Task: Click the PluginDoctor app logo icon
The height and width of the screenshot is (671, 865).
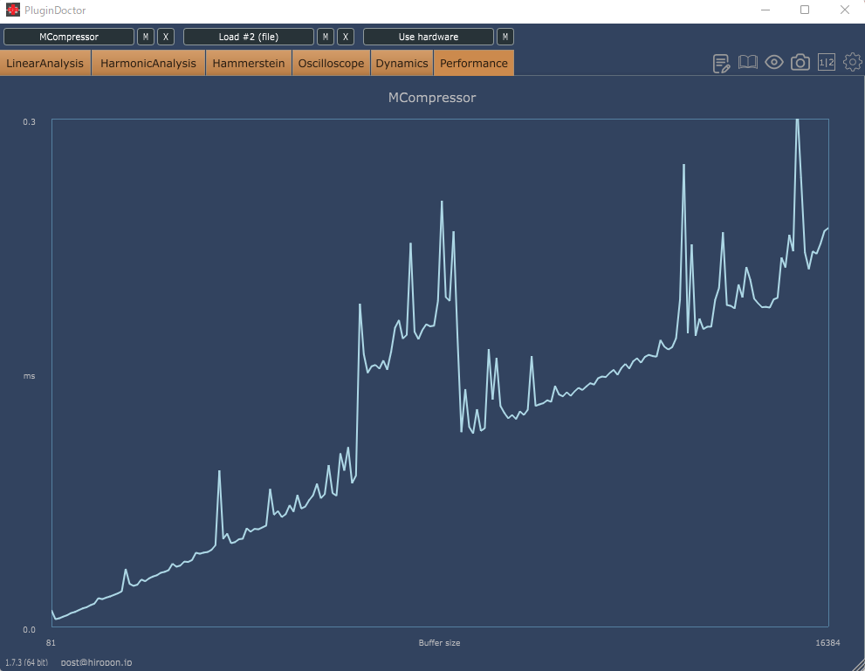Action: (x=12, y=10)
